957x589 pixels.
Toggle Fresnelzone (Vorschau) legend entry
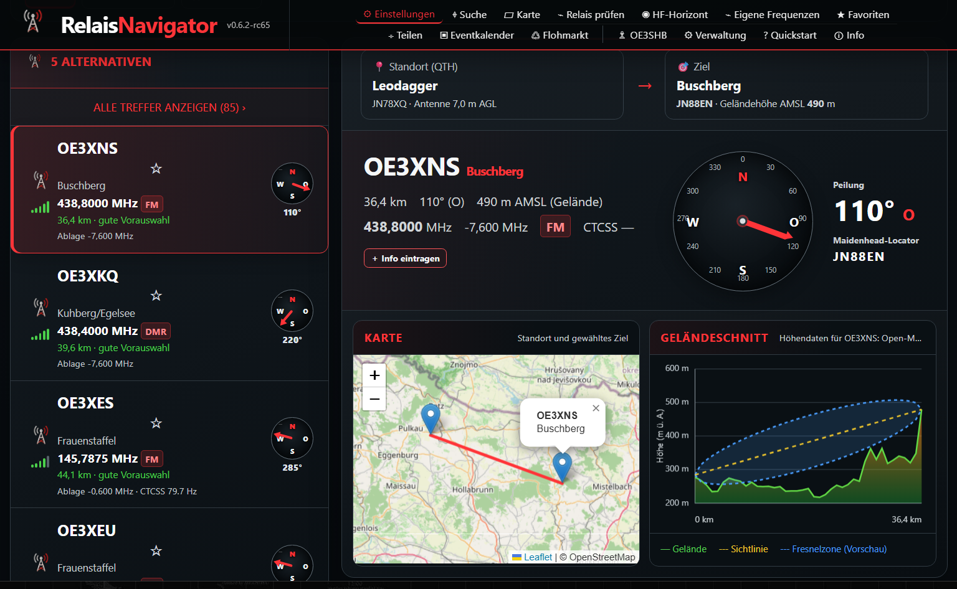tap(833, 549)
